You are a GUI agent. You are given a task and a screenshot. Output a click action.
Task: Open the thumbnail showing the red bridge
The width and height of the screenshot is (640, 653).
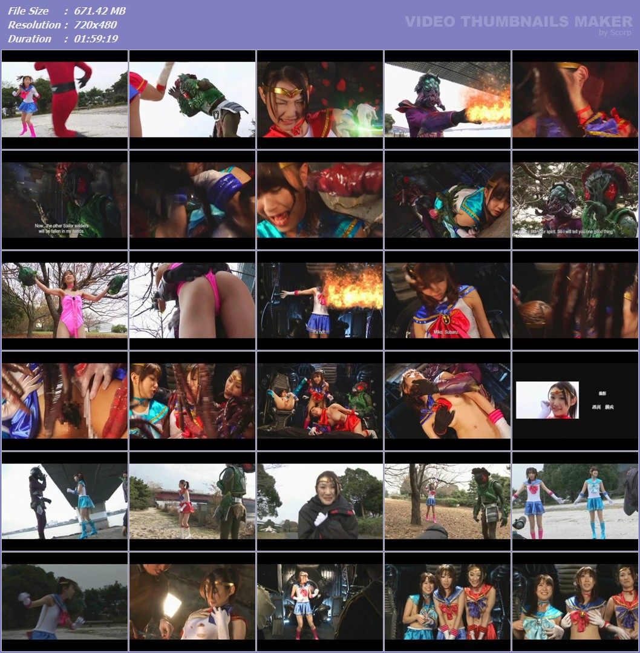(x=192, y=502)
